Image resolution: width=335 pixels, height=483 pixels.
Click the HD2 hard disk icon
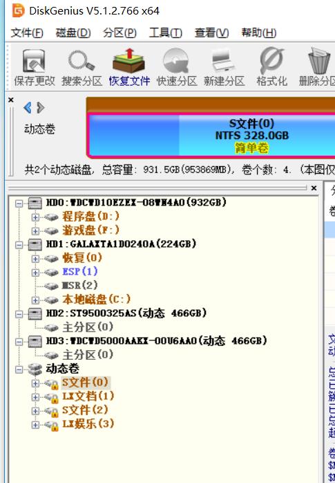click(35, 314)
